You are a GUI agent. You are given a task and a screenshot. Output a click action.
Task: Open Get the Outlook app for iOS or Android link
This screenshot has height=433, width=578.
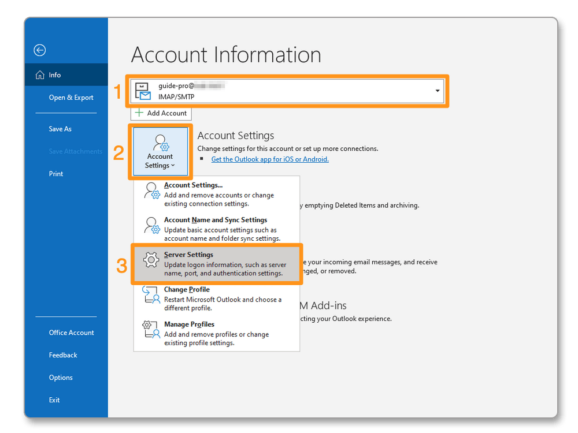point(270,159)
